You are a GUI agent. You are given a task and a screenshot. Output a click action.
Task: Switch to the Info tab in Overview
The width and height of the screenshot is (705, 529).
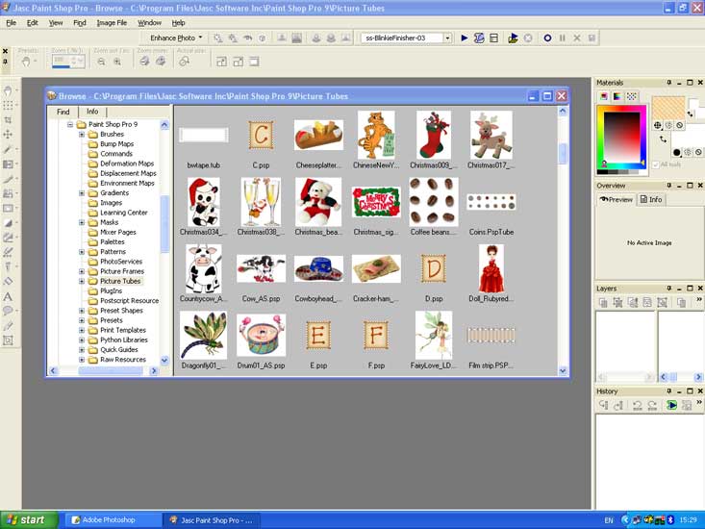click(651, 199)
